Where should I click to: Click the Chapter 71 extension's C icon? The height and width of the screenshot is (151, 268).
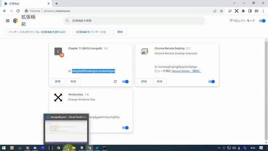[x=58, y=52]
